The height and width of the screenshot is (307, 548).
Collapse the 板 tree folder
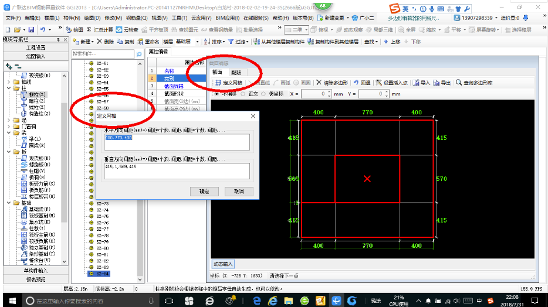pos(9,152)
